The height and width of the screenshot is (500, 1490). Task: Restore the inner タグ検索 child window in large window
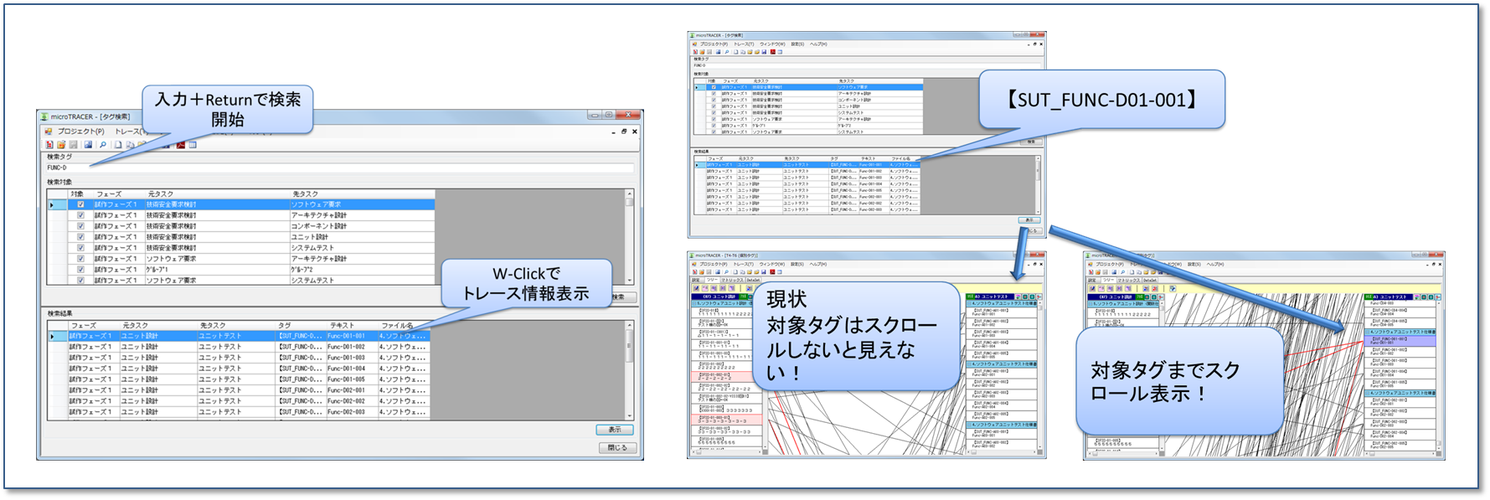[x=624, y=131]
